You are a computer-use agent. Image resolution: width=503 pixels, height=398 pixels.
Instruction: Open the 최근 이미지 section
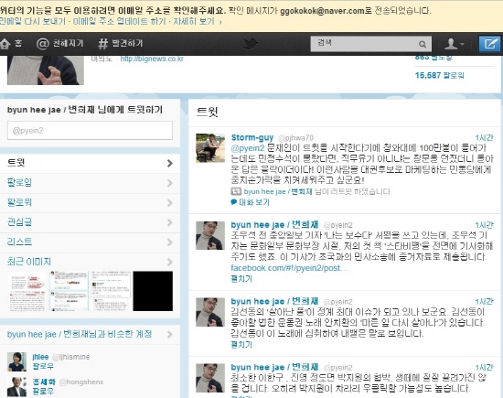pyautogui.click(x=90, y=262)
